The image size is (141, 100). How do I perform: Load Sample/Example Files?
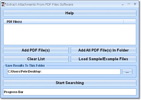point(104,59)
